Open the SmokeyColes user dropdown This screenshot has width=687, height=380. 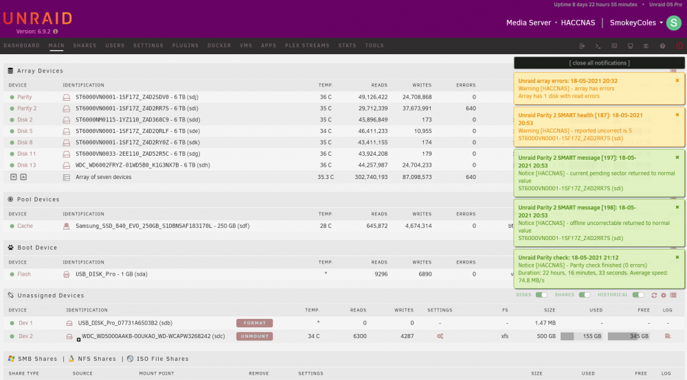pyautogui.click(x=636, y=23)
